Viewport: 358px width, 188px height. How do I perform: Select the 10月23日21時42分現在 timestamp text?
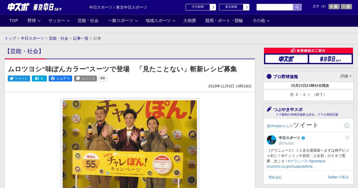tap(310, 86)
